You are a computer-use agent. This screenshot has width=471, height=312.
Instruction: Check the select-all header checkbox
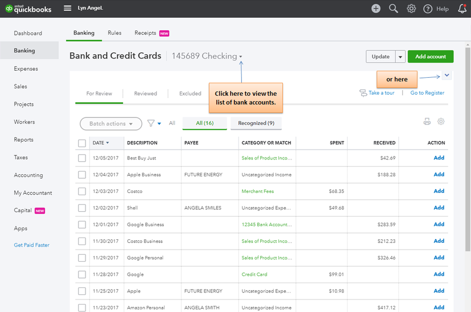(x=82, y=143)
